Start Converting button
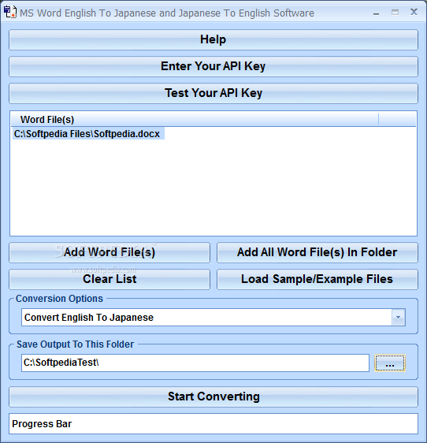The image size is (427, 443). tap(213, 397)
